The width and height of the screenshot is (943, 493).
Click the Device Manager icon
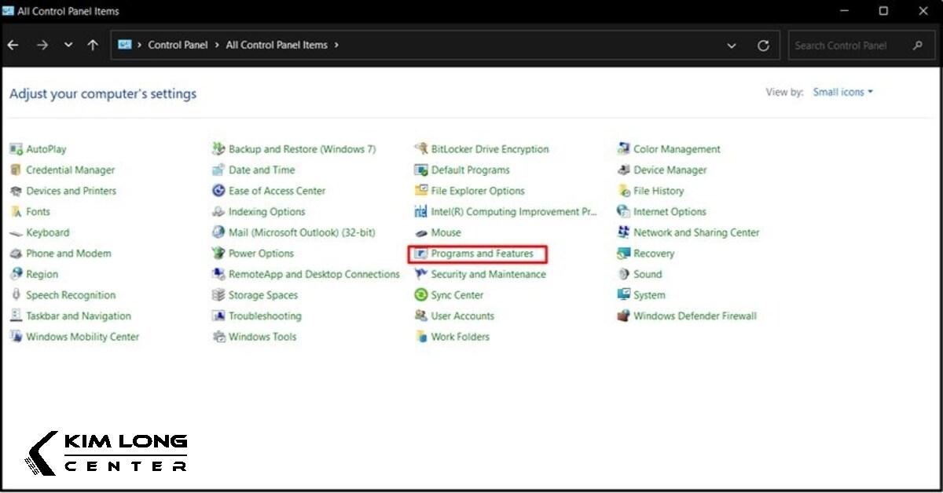(x=624, y=170)
